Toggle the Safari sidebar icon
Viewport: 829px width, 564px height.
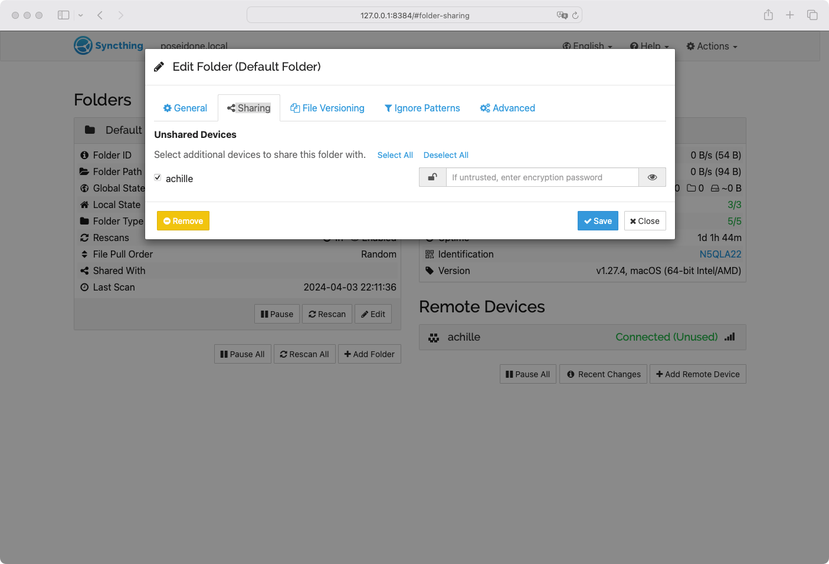pos(64,15)
